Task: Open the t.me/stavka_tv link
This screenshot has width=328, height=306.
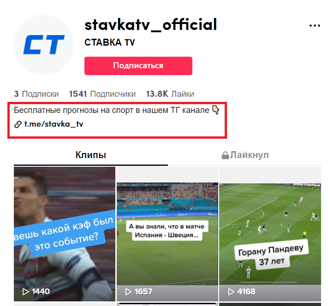Action: [x=54, y=124]
